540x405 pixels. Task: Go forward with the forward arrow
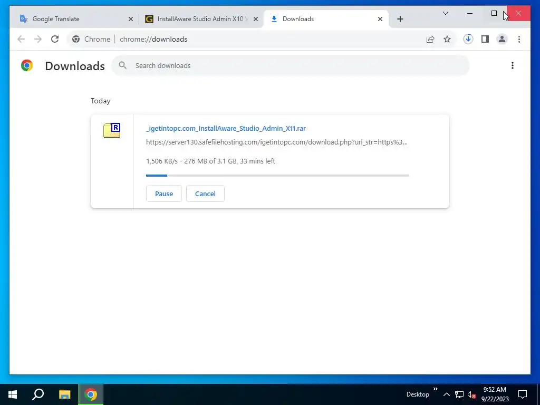(x=38, y=39)
